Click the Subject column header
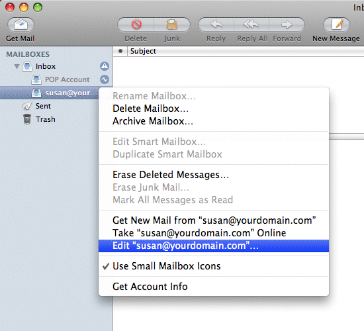This screenshot has width=364, height=331. click(x=143, y=51)
